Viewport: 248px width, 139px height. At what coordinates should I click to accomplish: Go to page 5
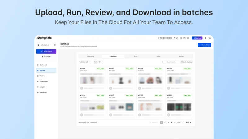175,123
